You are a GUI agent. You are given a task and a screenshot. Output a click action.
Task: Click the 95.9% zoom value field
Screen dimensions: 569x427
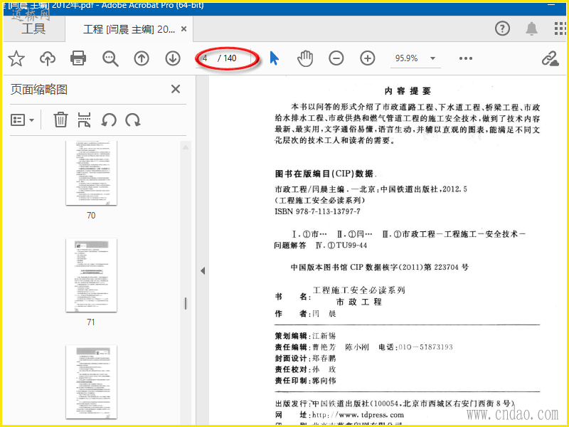406,58
